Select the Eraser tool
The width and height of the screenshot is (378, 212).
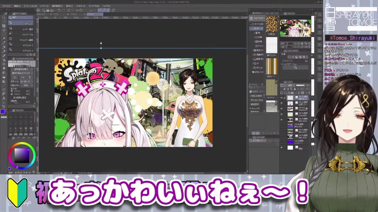tap(4, 68)
